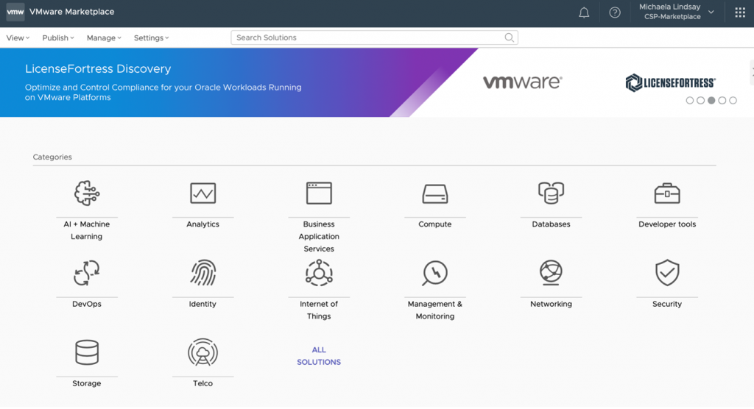The width and height of the screenshot is (754, 409).
Task: Select the Business Application Services window icon
Action: click(x=319, y=193)
